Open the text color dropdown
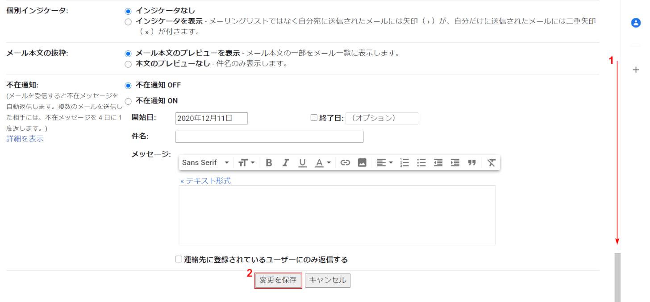Viewport: 650px width, 302px height. [x=323, y=163]
